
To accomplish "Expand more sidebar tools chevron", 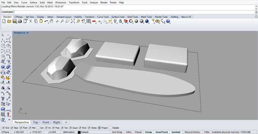I will pos(9,120).
